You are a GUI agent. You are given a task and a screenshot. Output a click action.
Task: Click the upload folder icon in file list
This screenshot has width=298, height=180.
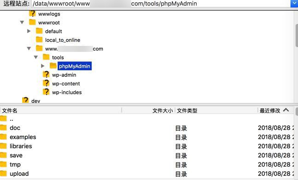pyautogui.click(x=3, y=173)
